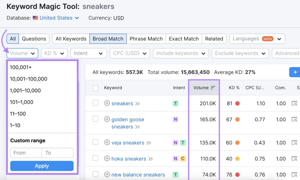
Task: Open the golden goose sneakers link
Action: 128,123
